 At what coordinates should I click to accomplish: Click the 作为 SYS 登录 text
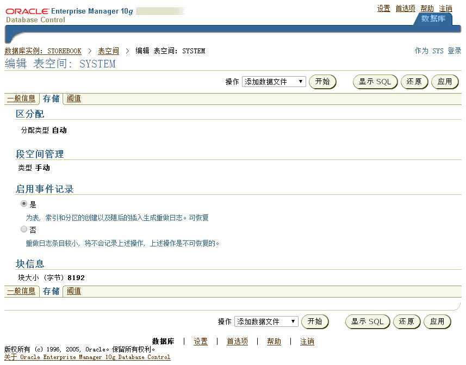click(x=438, y=51)
